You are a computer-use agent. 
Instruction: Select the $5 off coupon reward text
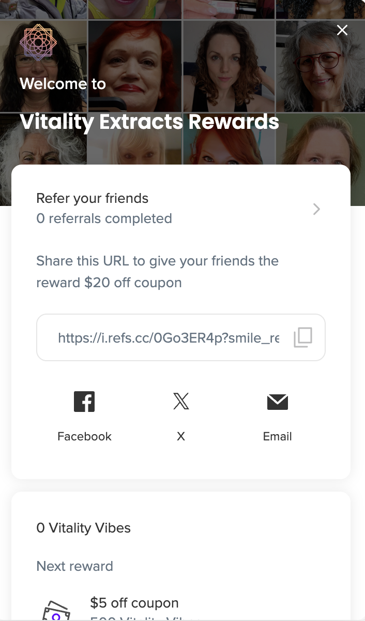tap(134, 603)
